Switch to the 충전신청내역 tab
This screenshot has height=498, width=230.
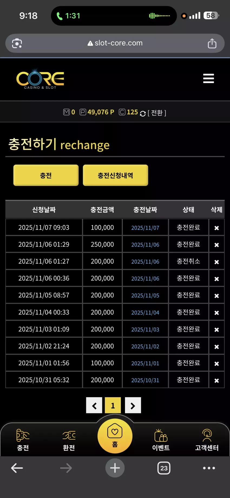click(116, 175)
